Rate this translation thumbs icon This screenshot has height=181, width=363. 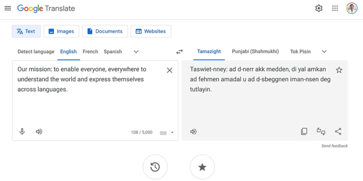(321, 131)
